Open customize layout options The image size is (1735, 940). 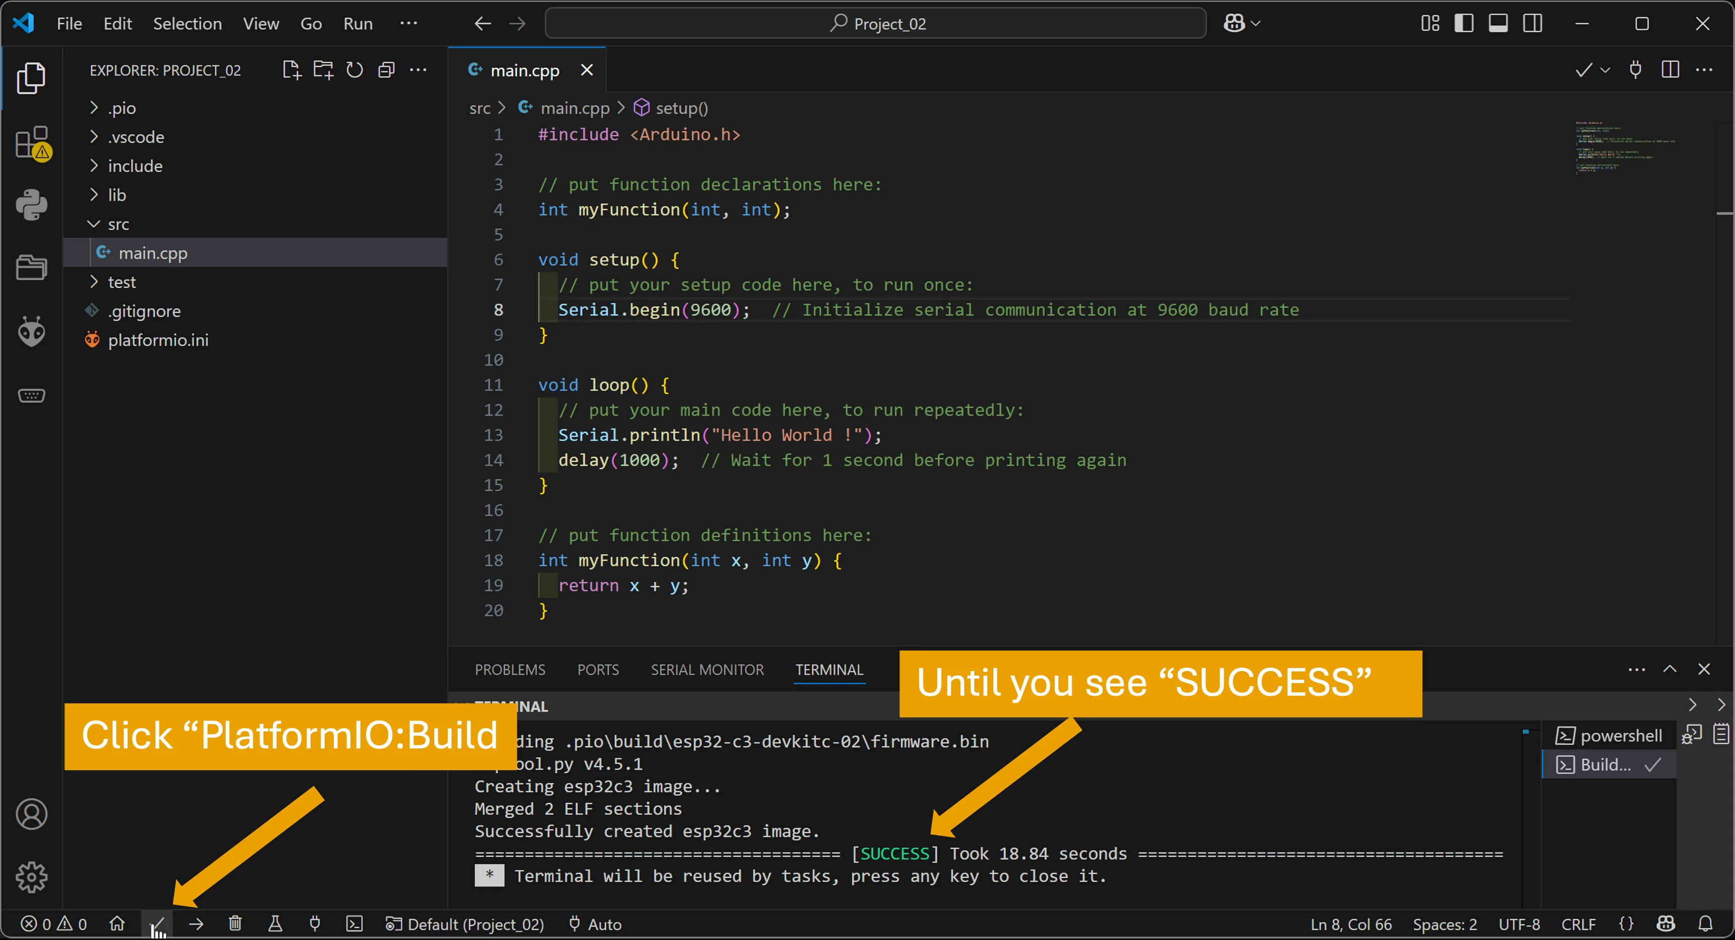(x=1429, y=24)
